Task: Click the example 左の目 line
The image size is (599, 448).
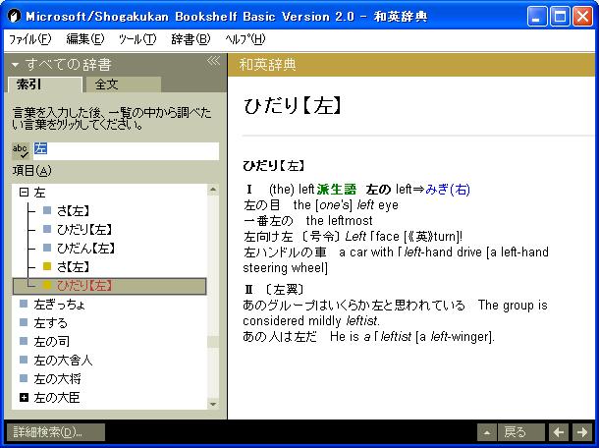Action: 321,205
